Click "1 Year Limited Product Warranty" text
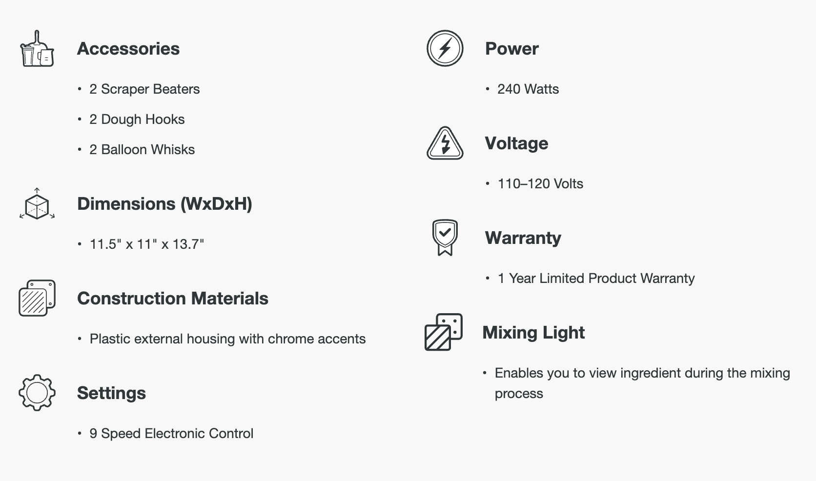The width and height of the screenshot is (816, 481). click(596, 279)
